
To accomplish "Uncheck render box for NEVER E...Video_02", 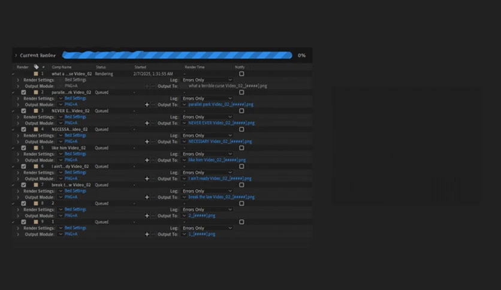I will [23, 111].
